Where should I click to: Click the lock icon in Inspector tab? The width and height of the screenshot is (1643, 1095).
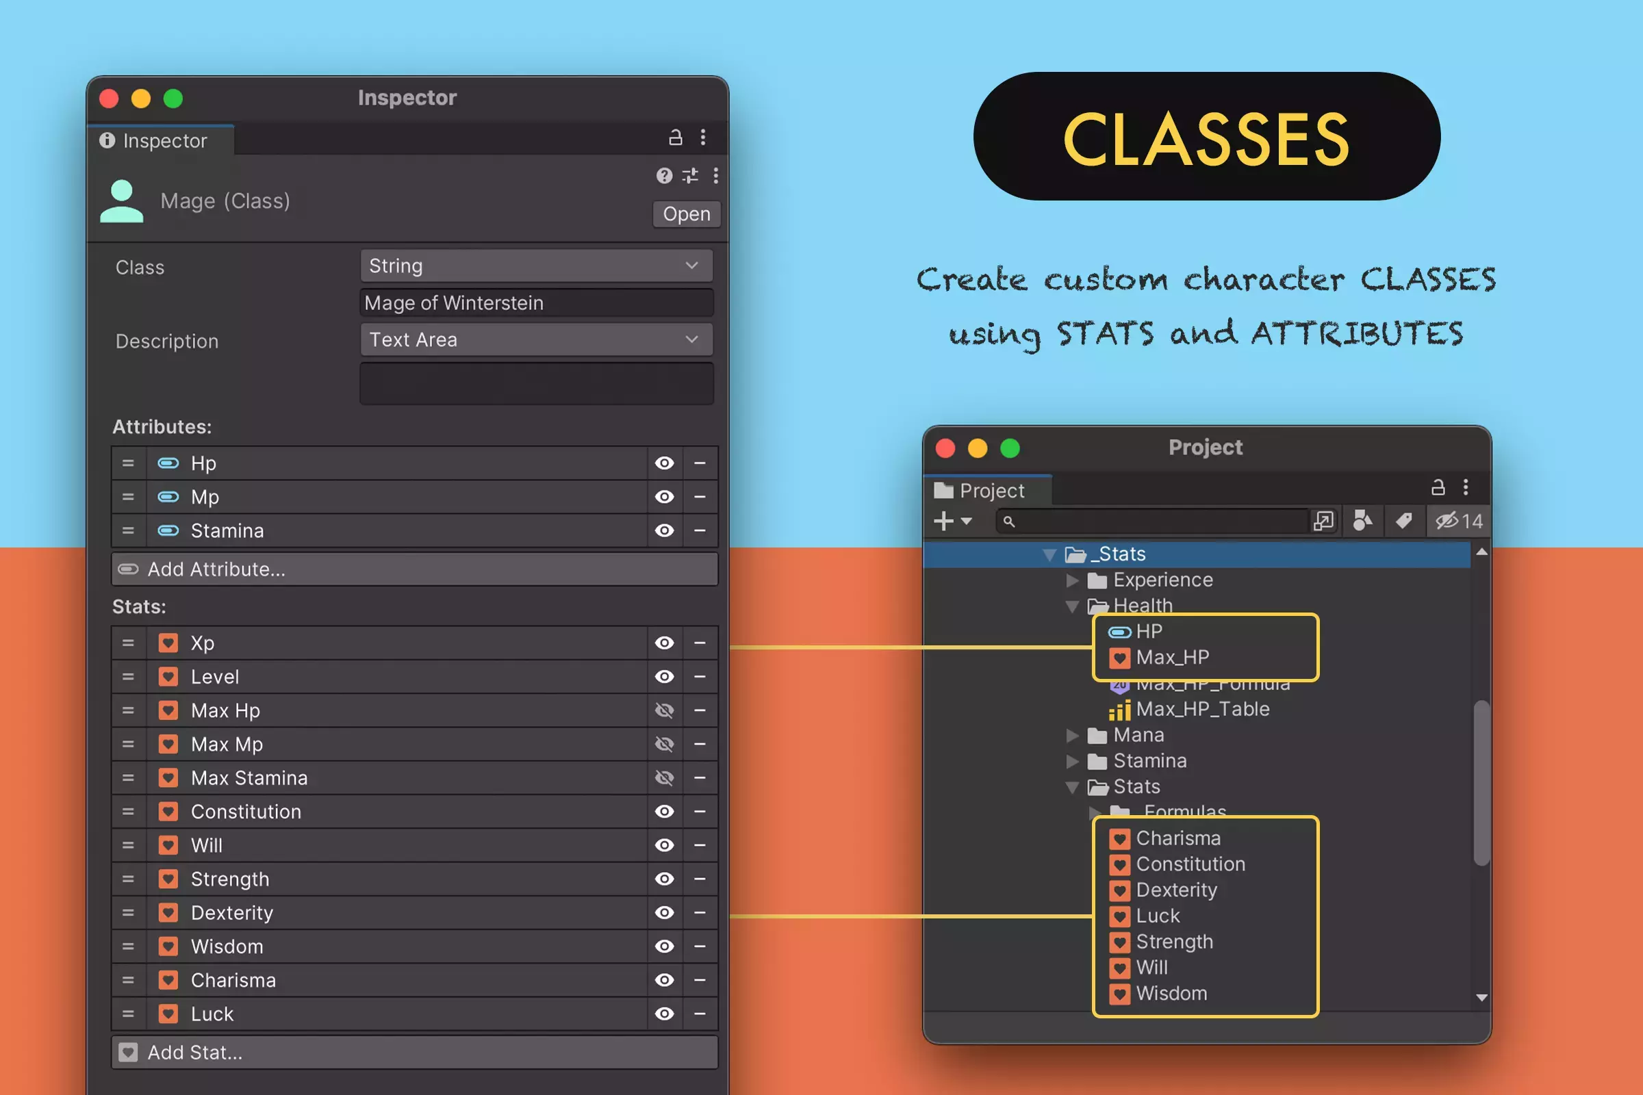(675, 138)
